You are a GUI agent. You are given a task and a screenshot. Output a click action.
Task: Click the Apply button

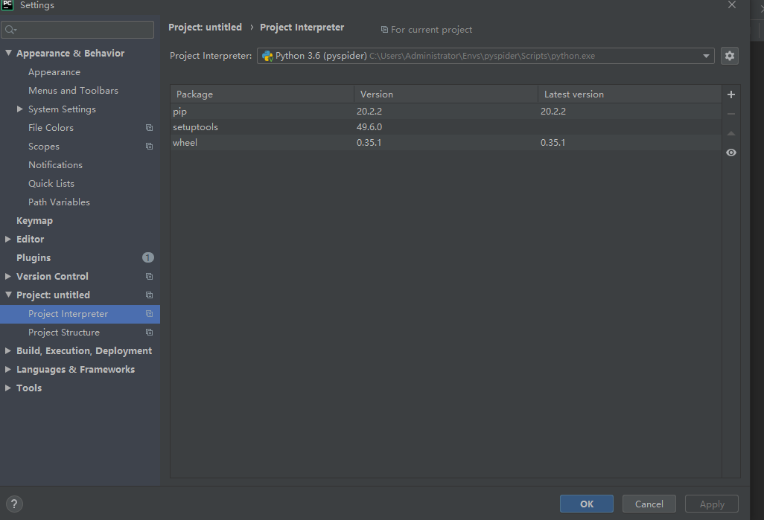point(712,504)
